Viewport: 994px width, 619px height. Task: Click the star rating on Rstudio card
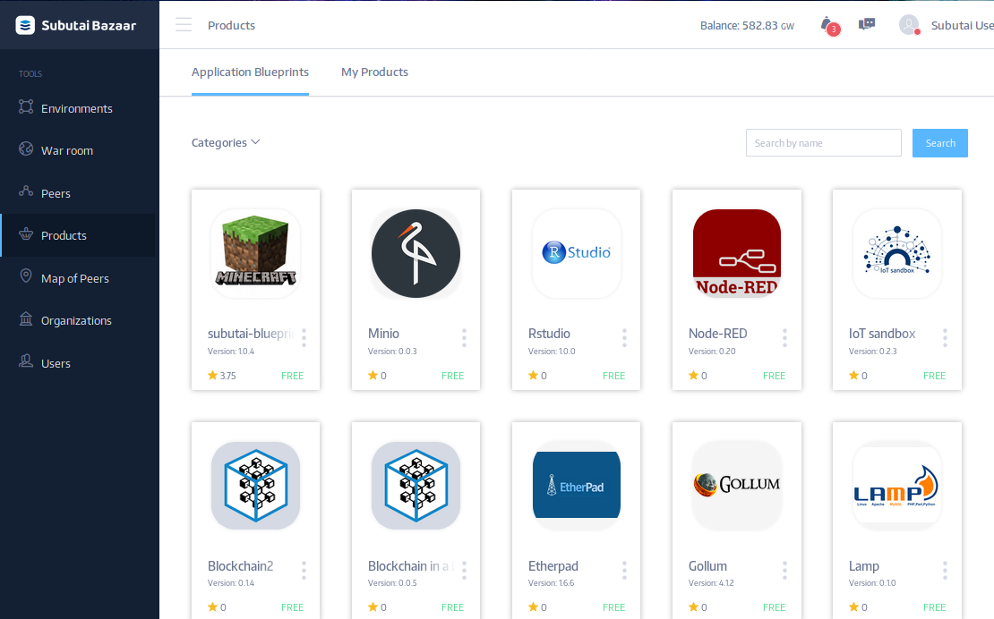click(x=537, y=376)
